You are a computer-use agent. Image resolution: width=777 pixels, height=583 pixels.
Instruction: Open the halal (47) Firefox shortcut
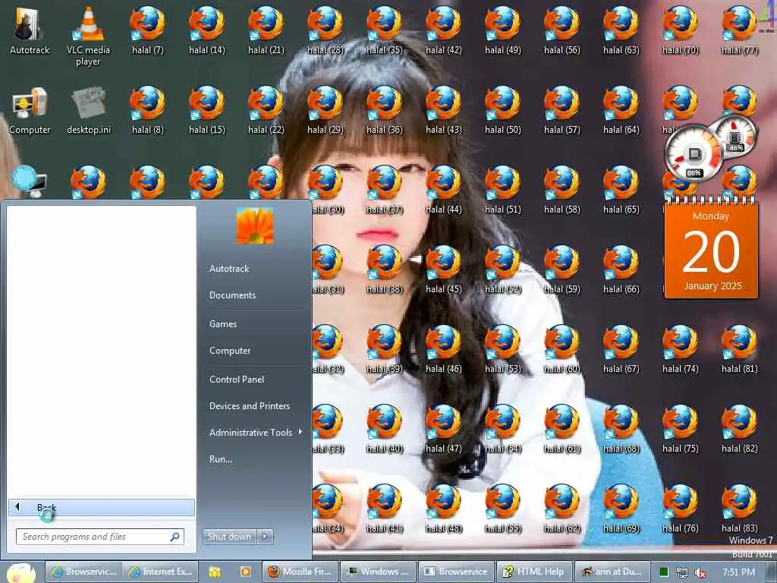pos(443,430)
